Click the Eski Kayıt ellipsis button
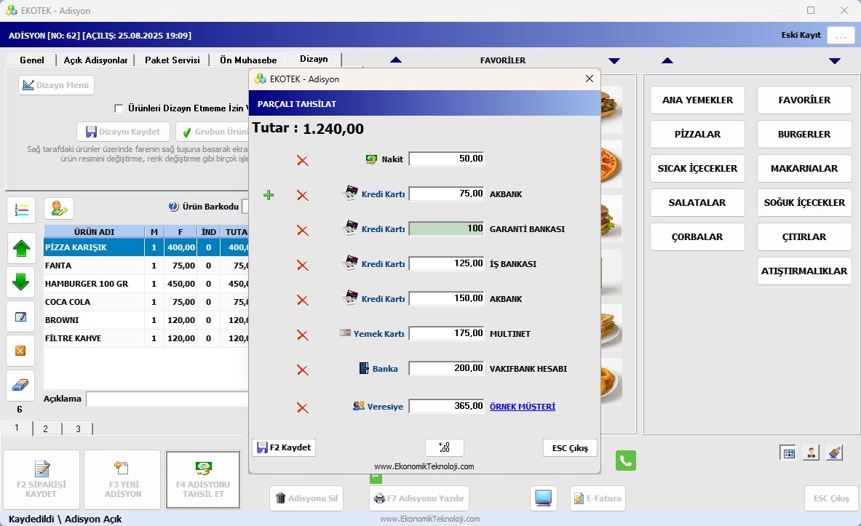Screen dimensions: 861x526 coord(841,35)
